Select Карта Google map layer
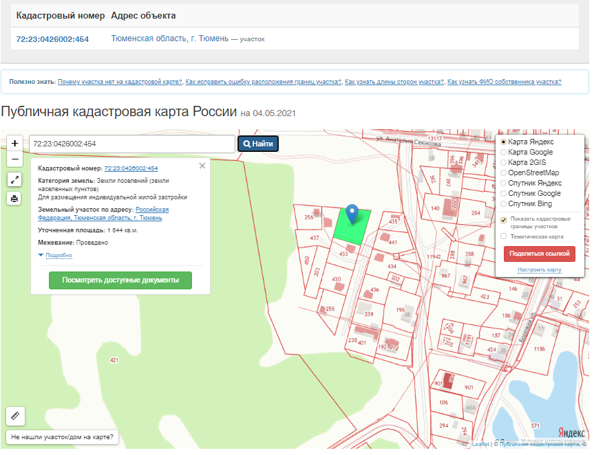The height and width of the screenshot is (455, 594). point(503,152)
